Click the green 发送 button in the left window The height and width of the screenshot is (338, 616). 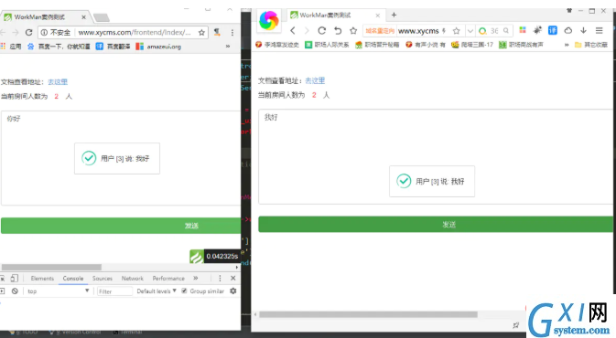(121, 226)
